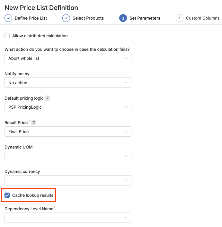Open the Abort whole list dropdown
The image size is (222, 227).
click(x=68, y=58)
